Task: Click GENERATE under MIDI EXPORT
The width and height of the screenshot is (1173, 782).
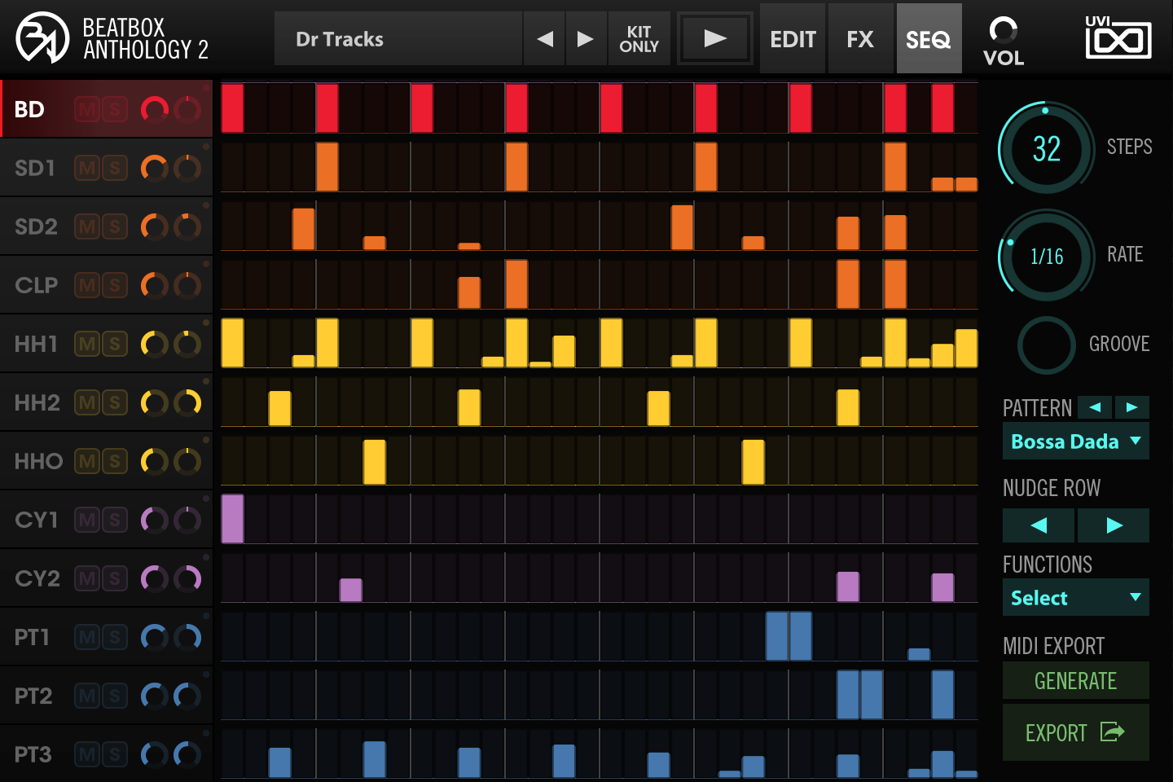Action: click(x=1075, y=680)
